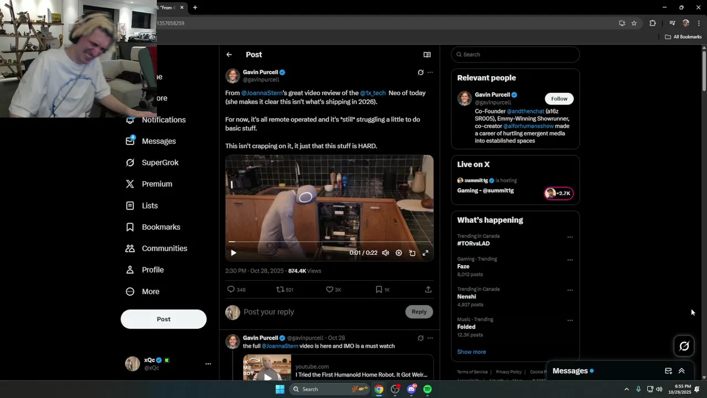Open Discord from taskbar
Image resolution: width=707 pixels, height=398 pixels.
pos(411,389)
